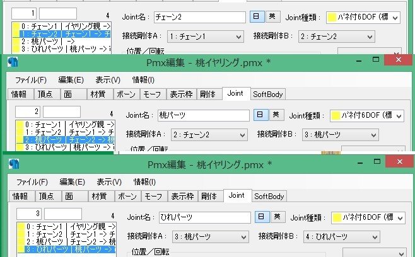
Task: Click yellow swatch in Joint種類 box of the チェーン2 window
Action: point(332,17)
